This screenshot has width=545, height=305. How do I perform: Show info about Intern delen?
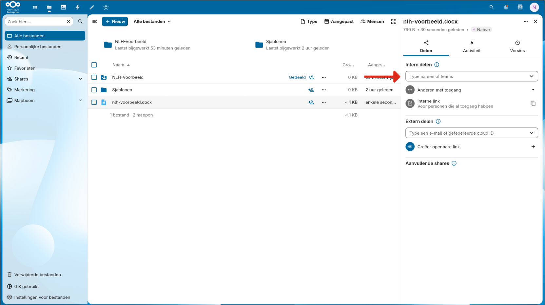437,65
